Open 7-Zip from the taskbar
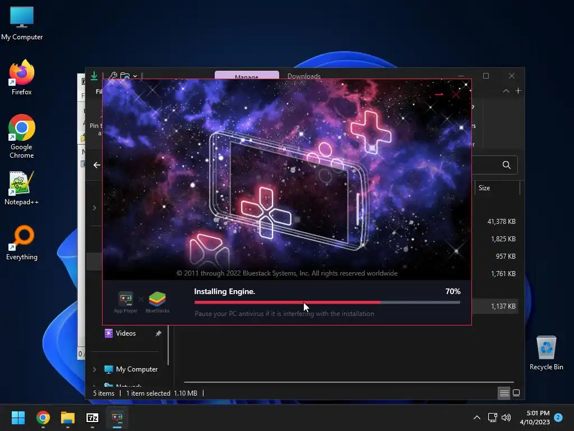The width and height of the screenshot is (574, 431). (x=92, y=418)
